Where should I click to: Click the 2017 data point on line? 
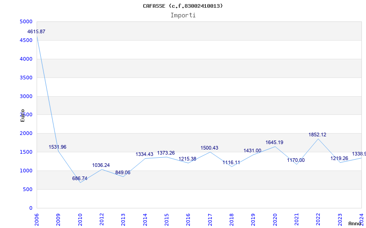pos(210,152)
